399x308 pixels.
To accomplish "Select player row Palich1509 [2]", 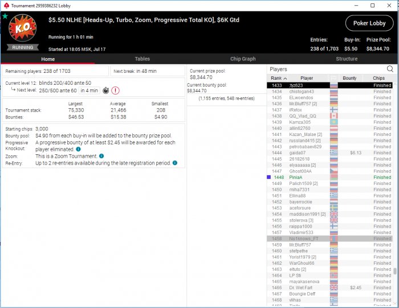I will (x=329, y=183).
